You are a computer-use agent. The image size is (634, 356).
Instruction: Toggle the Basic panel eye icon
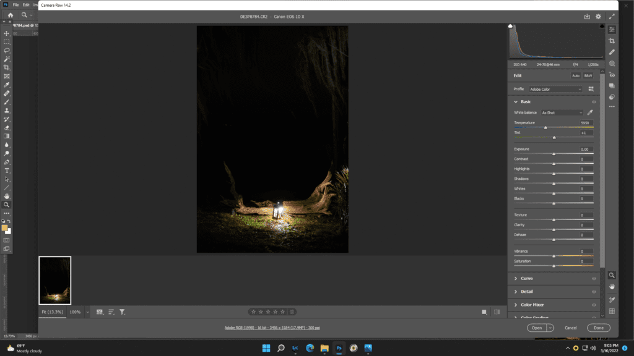(594, 102)
